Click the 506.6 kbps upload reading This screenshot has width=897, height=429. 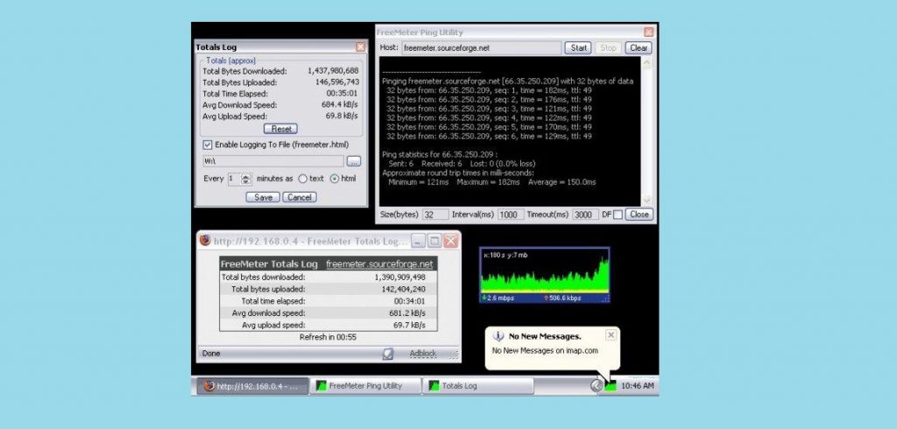coord(565,298)
